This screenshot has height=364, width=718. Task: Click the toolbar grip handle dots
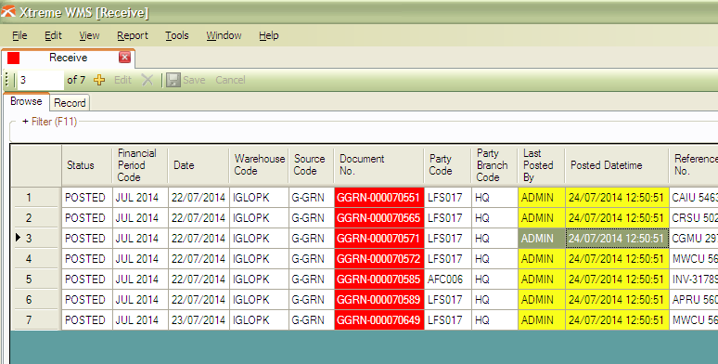pyautogui.click(x=6, y=80)
